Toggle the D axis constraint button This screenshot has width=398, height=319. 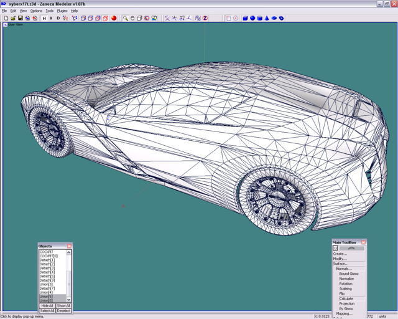pos(58,18)
